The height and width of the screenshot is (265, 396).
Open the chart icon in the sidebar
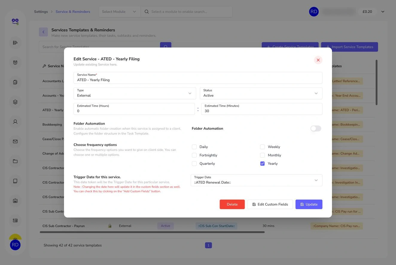[x=15, y=43]
